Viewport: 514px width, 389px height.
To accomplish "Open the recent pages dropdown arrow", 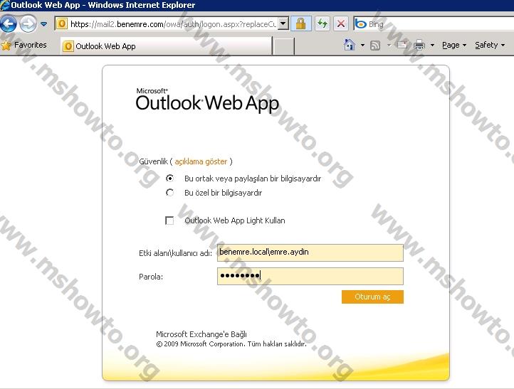I will click(43, 24).
